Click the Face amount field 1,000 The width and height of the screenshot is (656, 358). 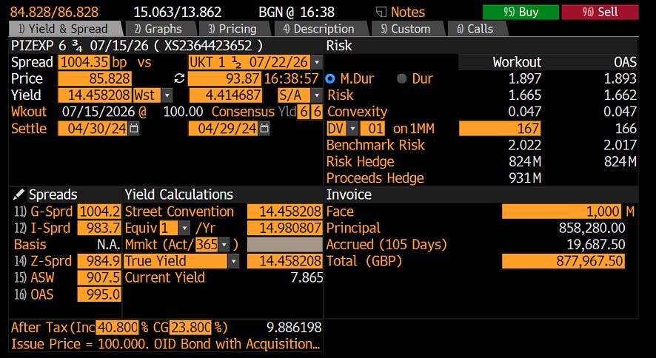point(563,212)
